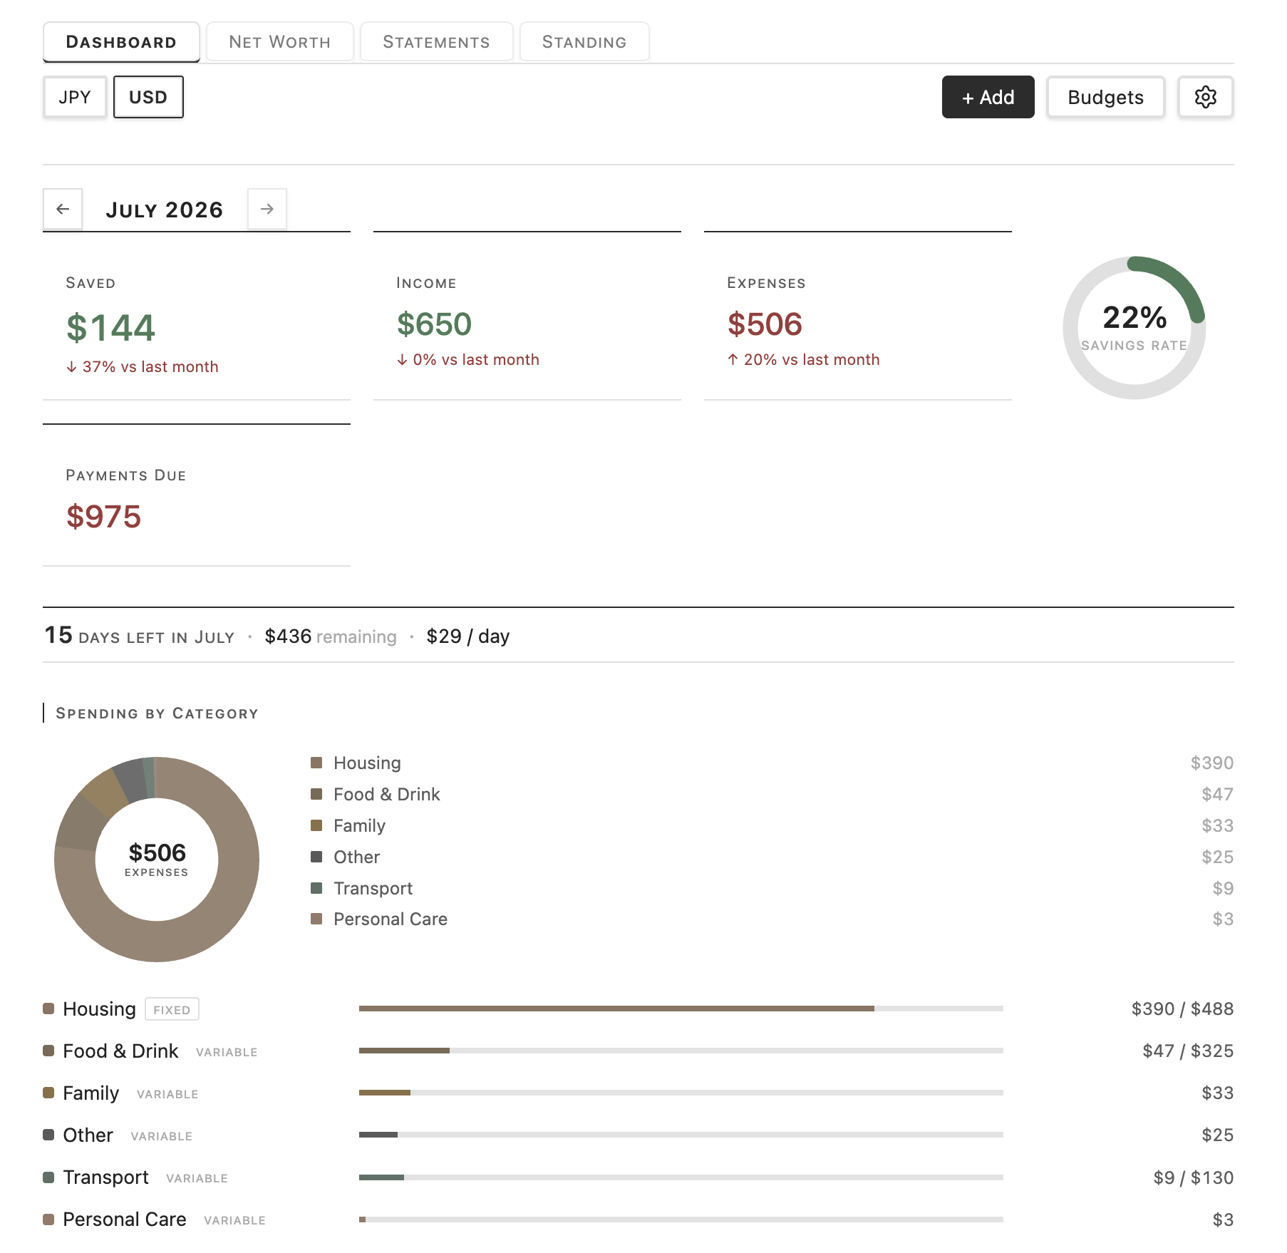Click the Food & Drink budget row name
This screenshot has height=1253, width=1287.
(120, 1051)
